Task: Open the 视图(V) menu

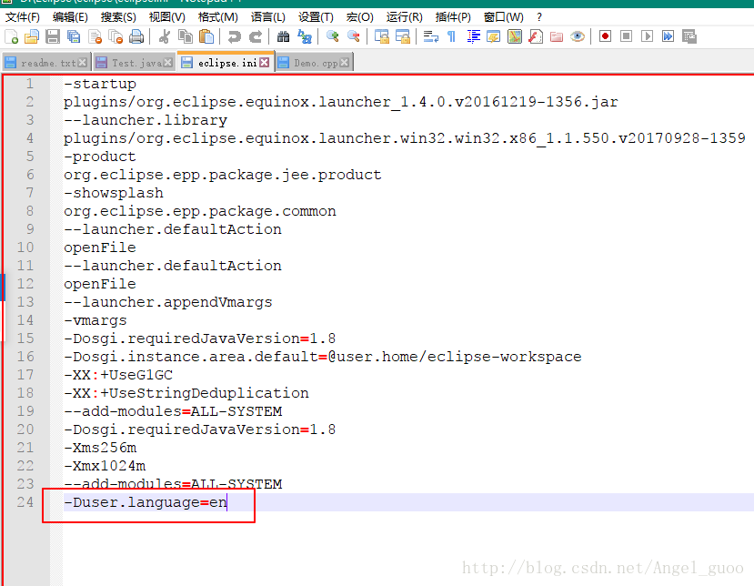Action: 166,17
